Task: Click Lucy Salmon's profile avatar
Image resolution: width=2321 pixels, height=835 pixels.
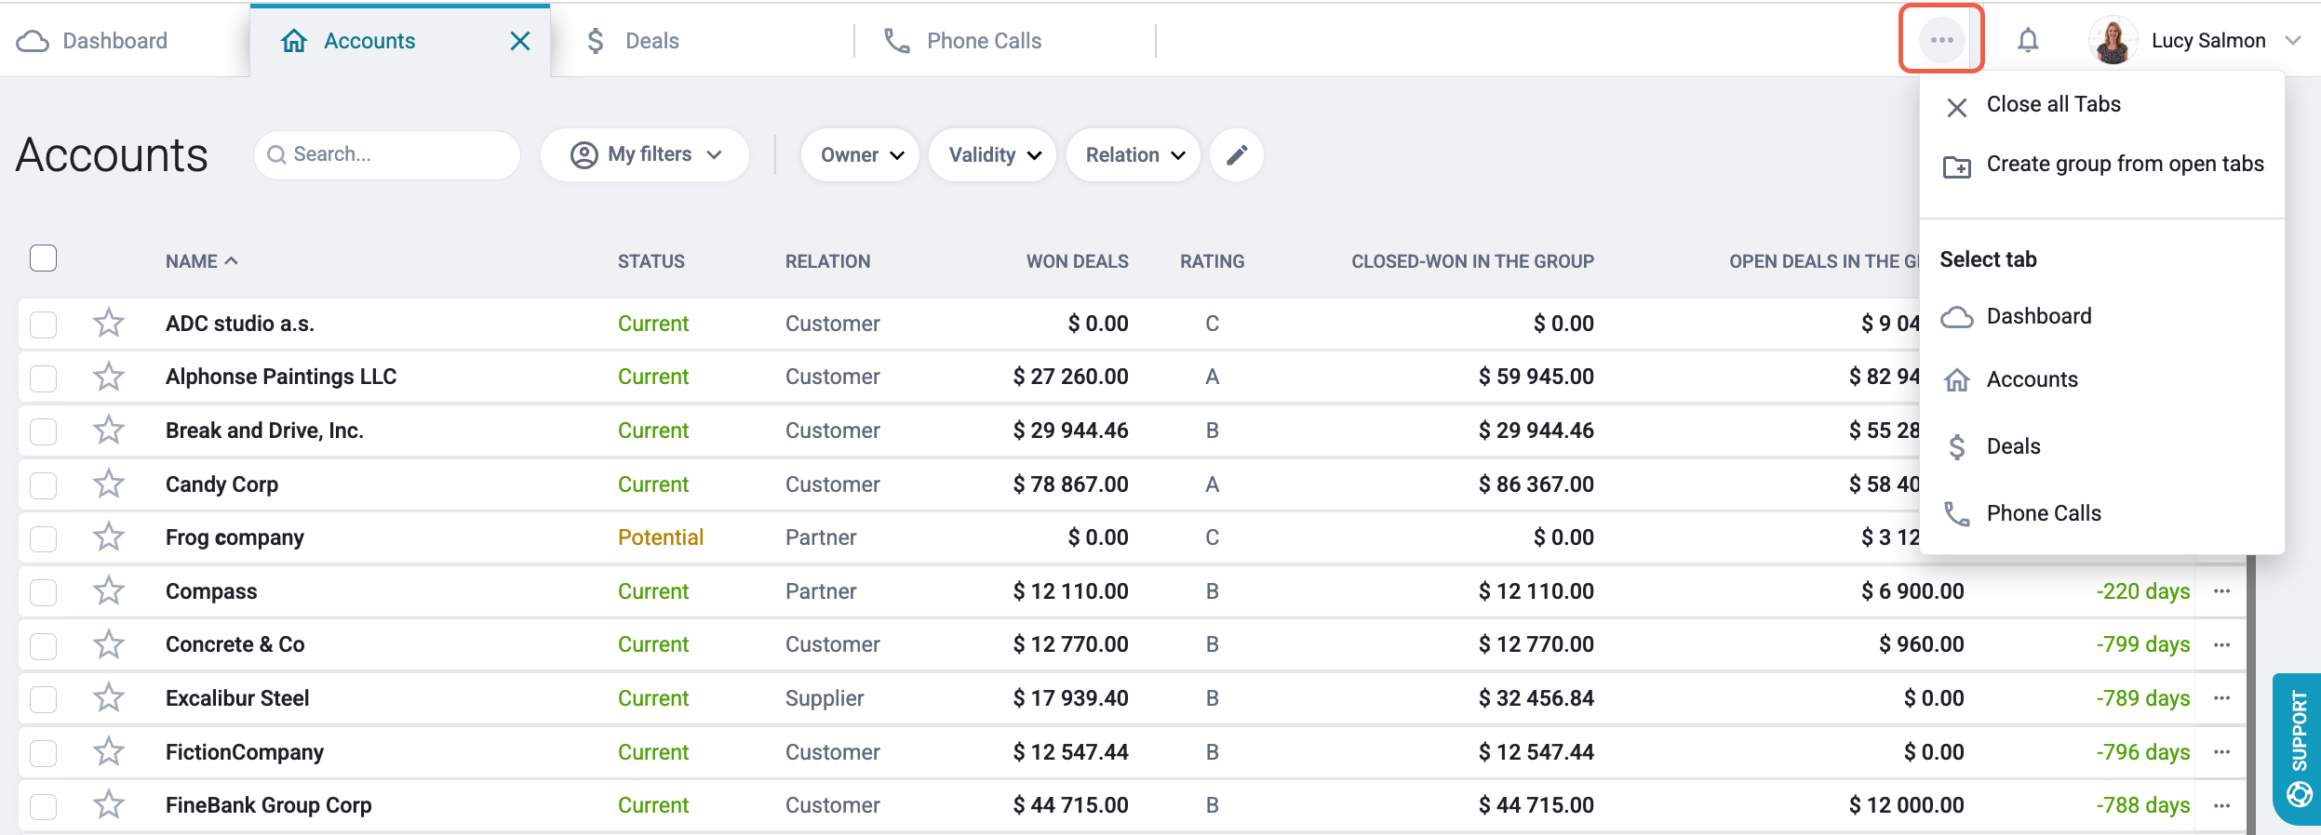Action: [x=2113, y=40]
